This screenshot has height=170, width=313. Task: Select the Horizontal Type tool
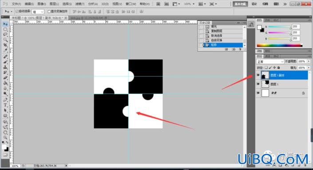[x=5, y=105]
